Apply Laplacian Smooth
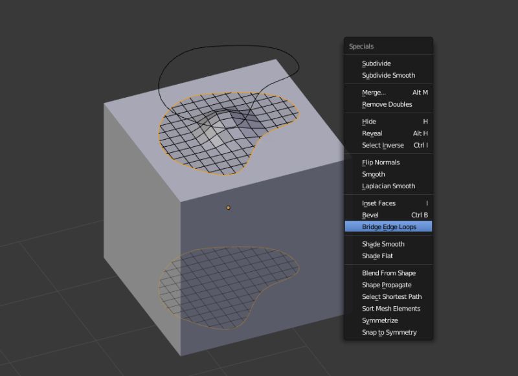 388,186
